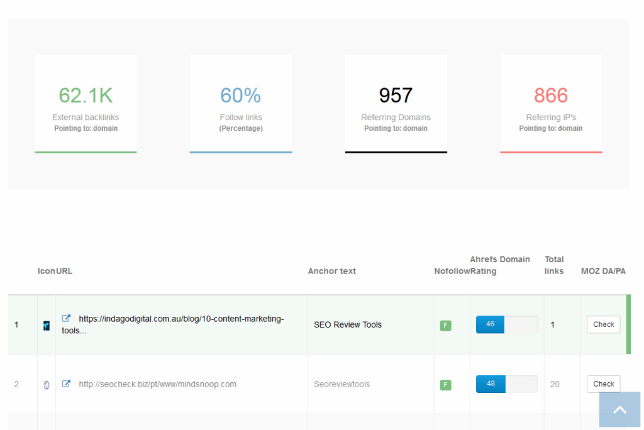
Task: Click the MOZ DA/PA column header
Action: (603, 271)
